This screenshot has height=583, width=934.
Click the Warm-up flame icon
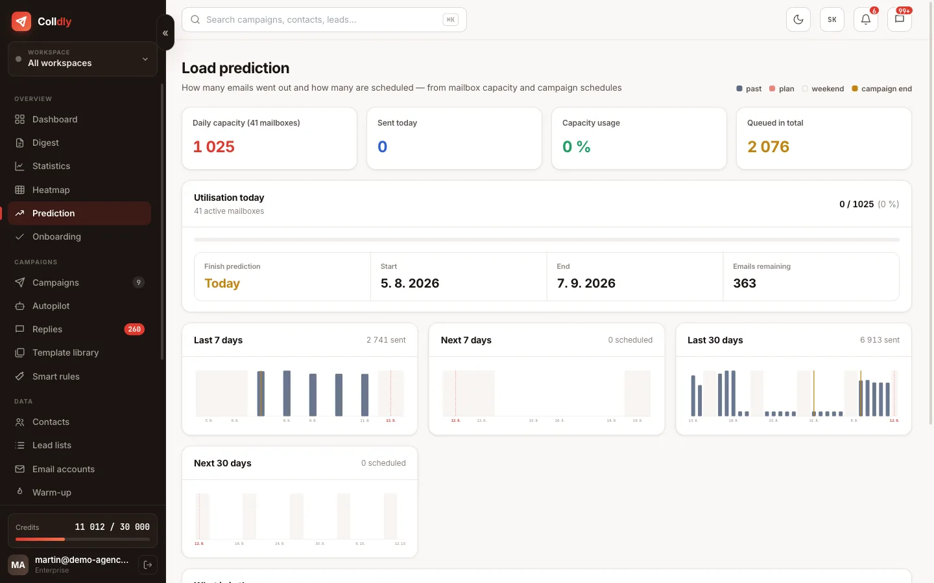19,492
